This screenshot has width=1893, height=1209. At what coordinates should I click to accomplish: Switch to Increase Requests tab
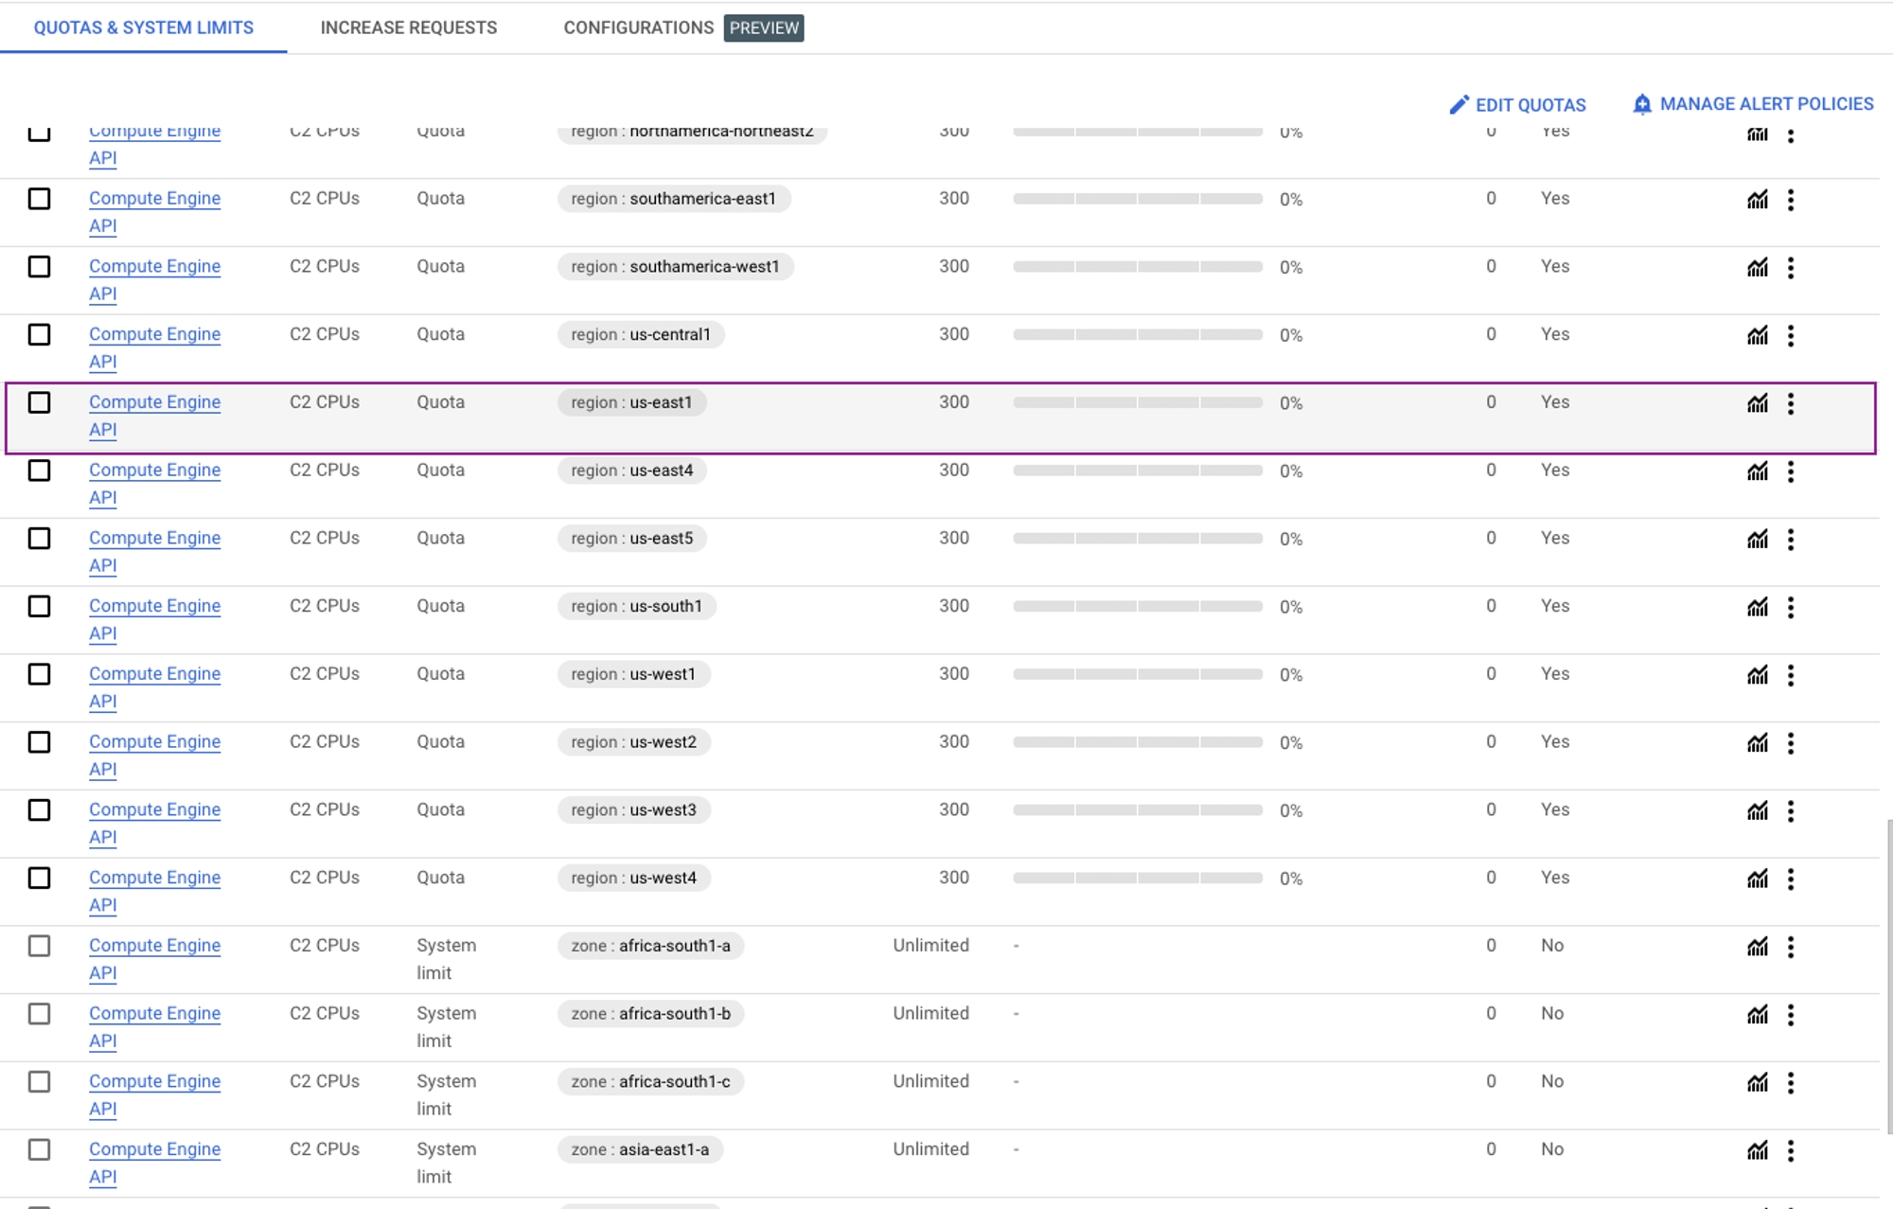pyautogui.click(x=408, y=27)
